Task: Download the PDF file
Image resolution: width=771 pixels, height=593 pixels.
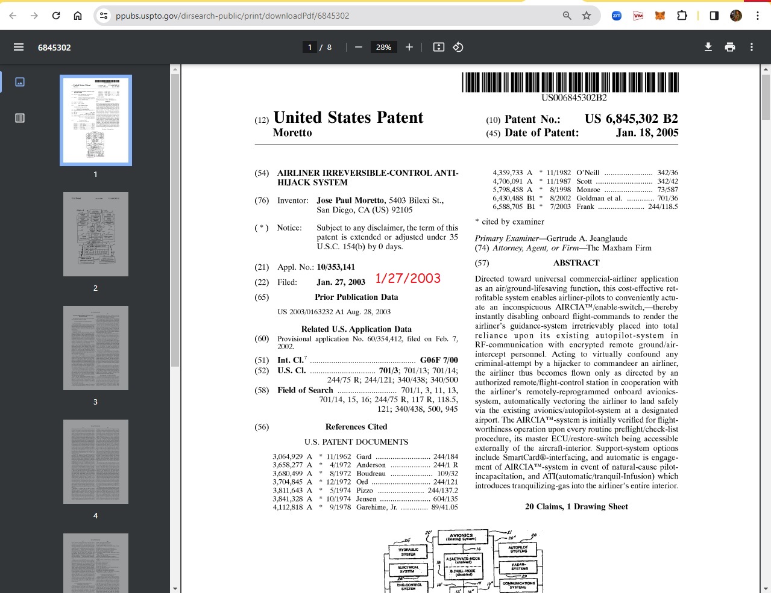Action: [708, 47]
